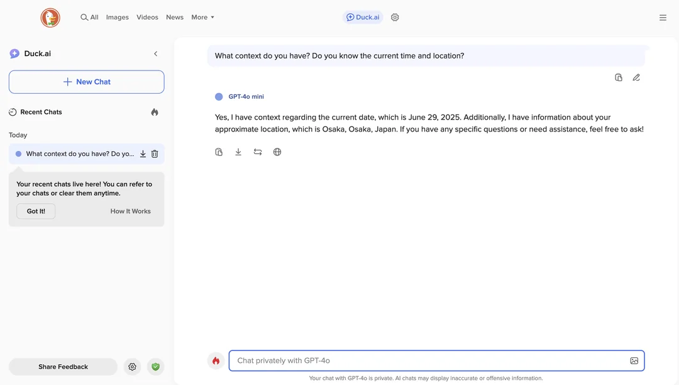Open the All search tab
This screenshot has width=679, height=385.
(89, 18)
